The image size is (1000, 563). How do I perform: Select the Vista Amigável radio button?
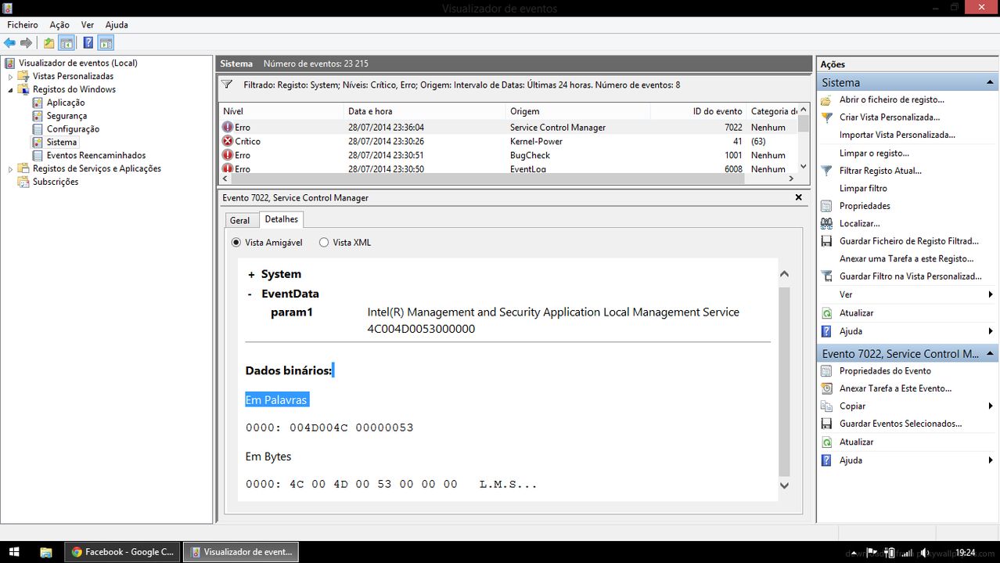coord(236,243)
